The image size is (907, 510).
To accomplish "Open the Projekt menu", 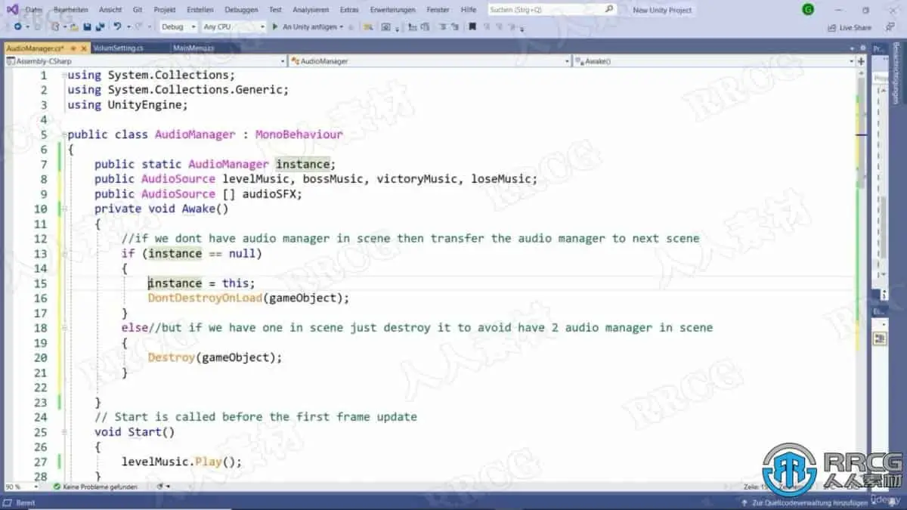I will click(164, 10).
